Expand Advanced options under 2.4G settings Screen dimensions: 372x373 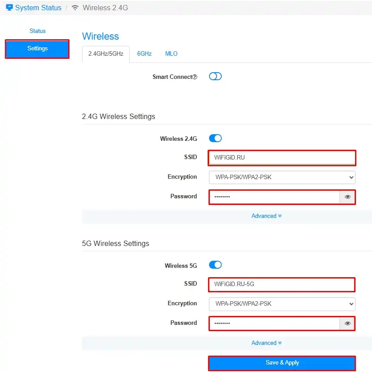tap(266, 216)
